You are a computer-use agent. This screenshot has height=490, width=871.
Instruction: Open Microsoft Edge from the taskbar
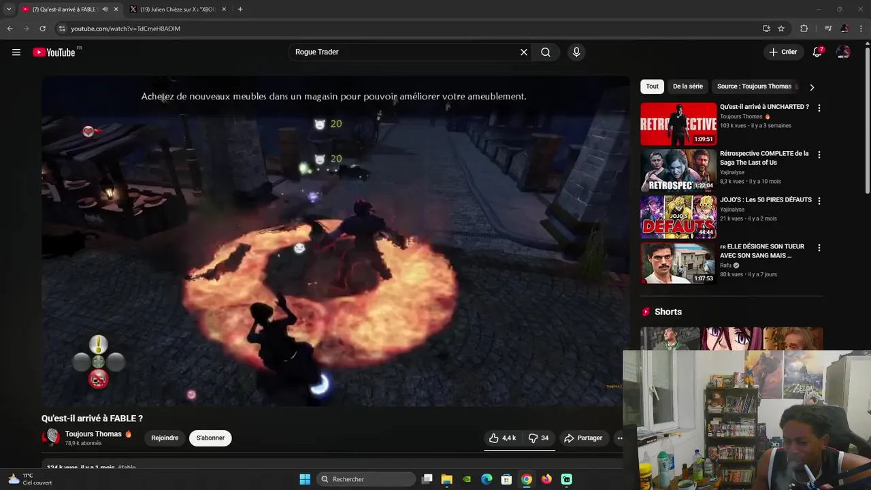487,479
